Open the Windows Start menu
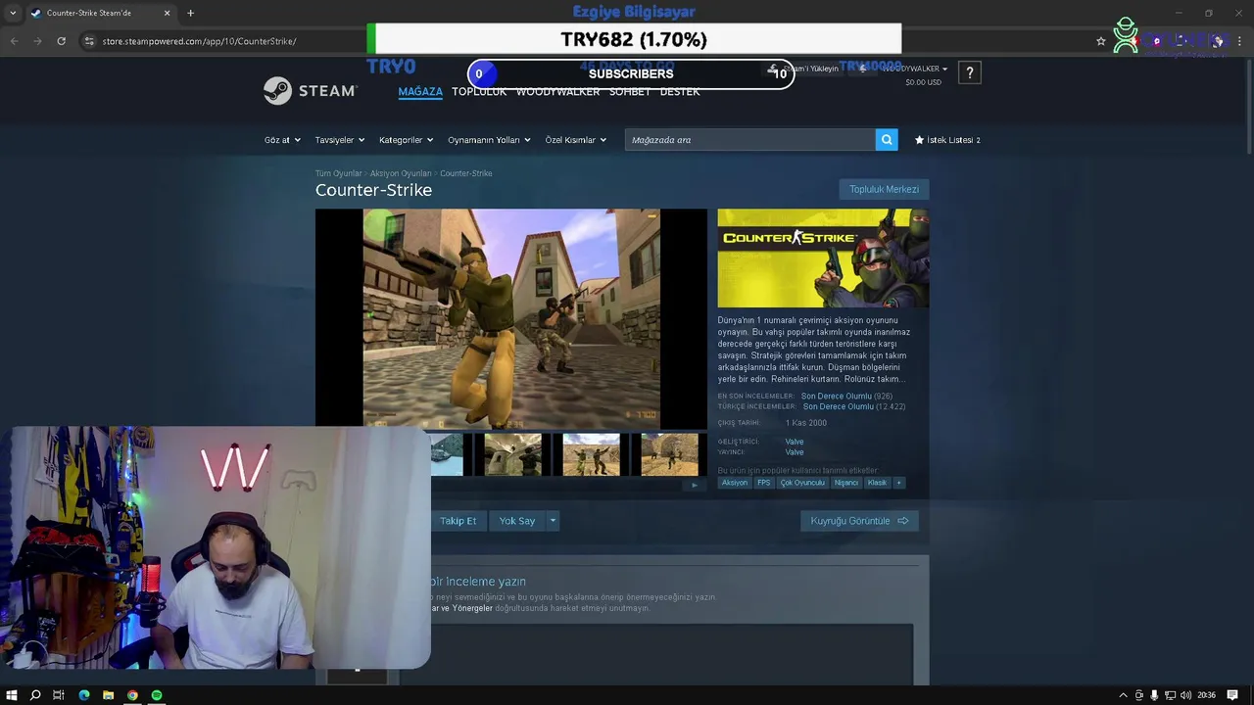 (12, 695)
